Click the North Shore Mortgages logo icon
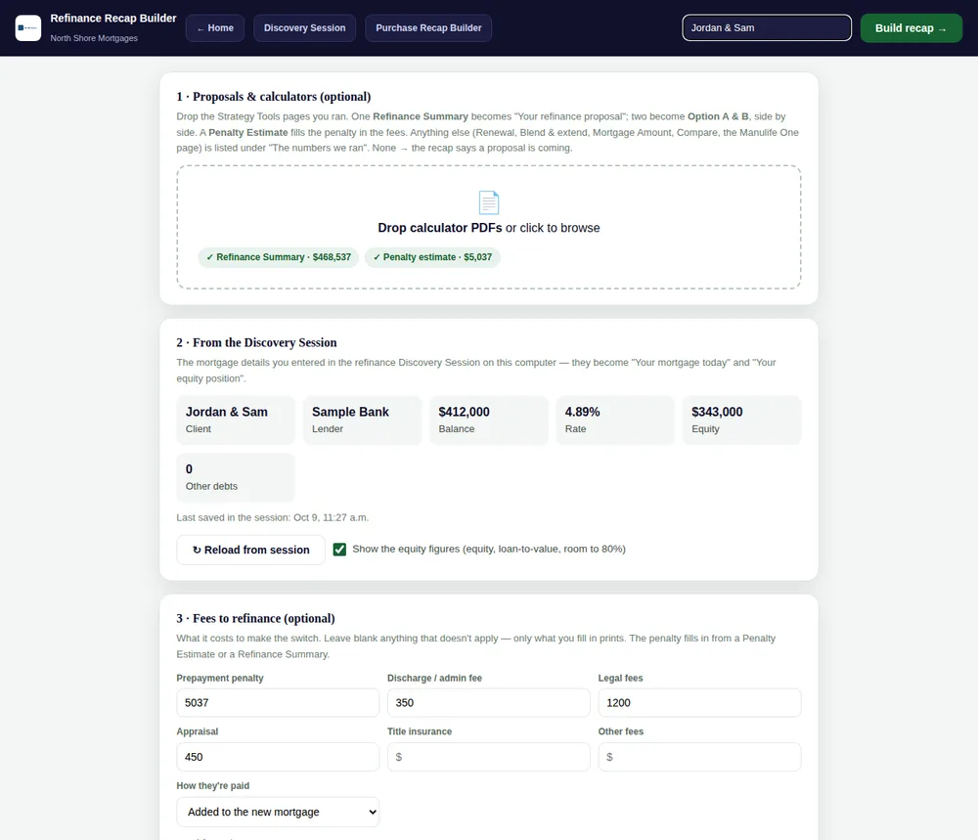This screenshot has width=978, height=840. [28, 28]
